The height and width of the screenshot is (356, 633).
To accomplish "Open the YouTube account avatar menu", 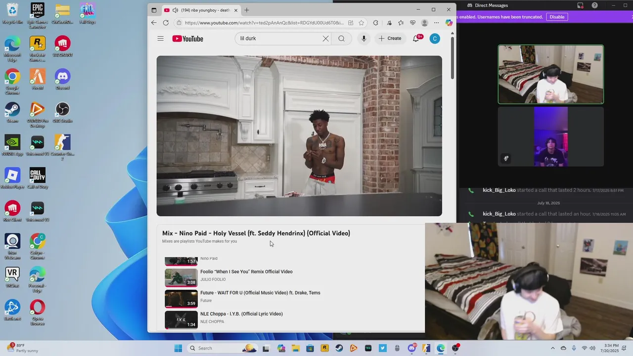I will [x=435, y=39].
